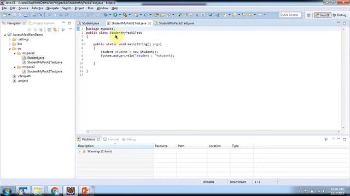
Task: Open the Help menu
Action: pos(115,8)
